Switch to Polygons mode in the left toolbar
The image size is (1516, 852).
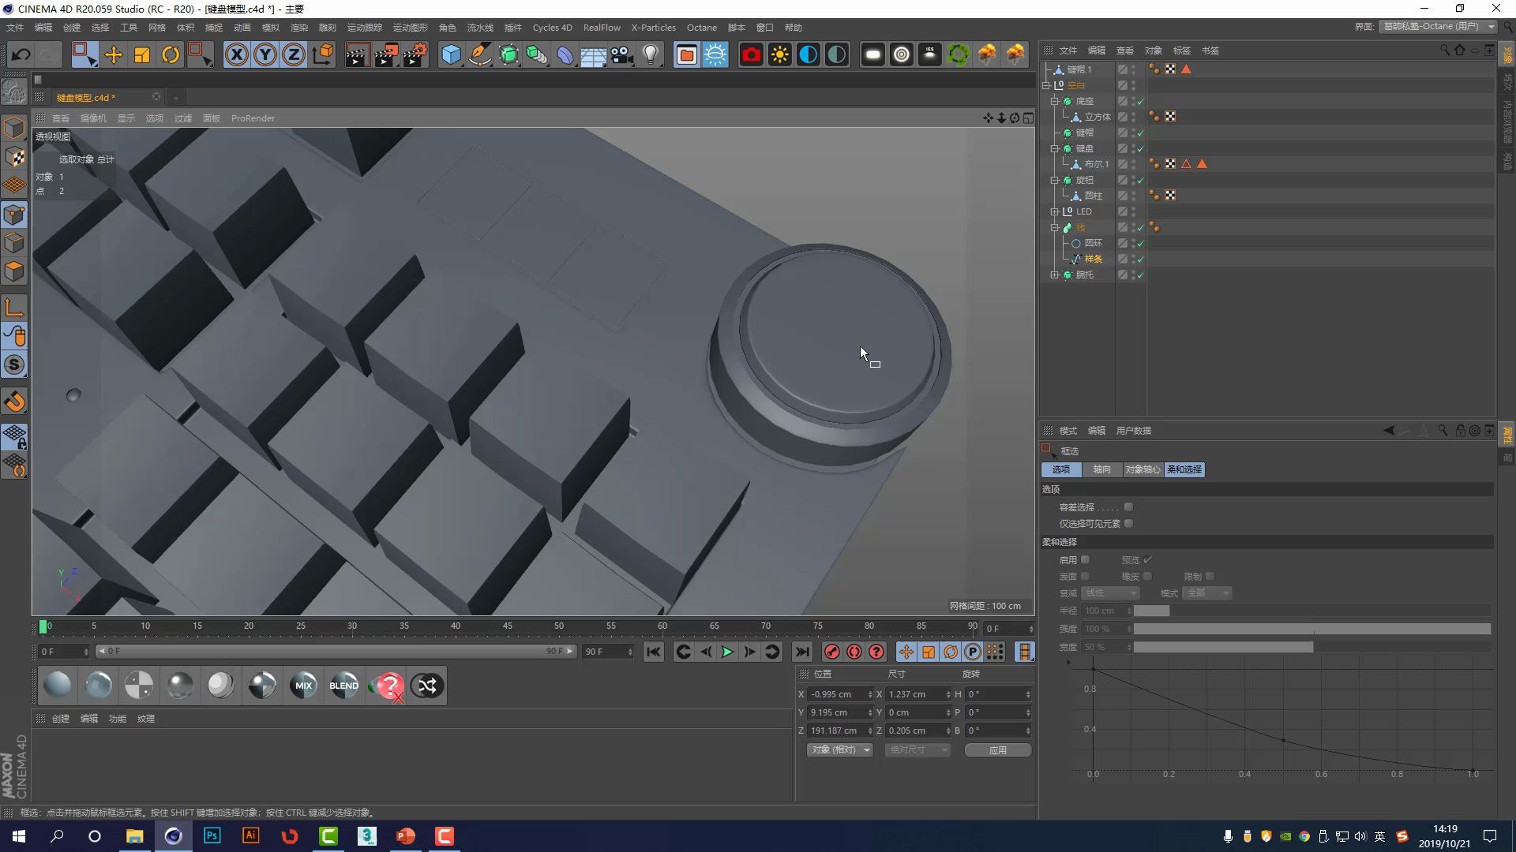coord(14,271)
